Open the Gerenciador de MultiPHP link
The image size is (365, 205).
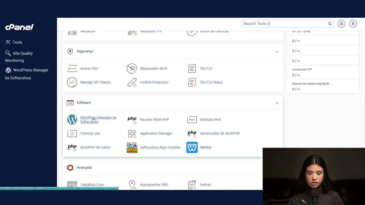click(x=220, y=133)
